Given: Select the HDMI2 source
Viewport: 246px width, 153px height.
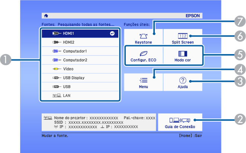Looking at the screenshot, I should [x=80, y=42].
